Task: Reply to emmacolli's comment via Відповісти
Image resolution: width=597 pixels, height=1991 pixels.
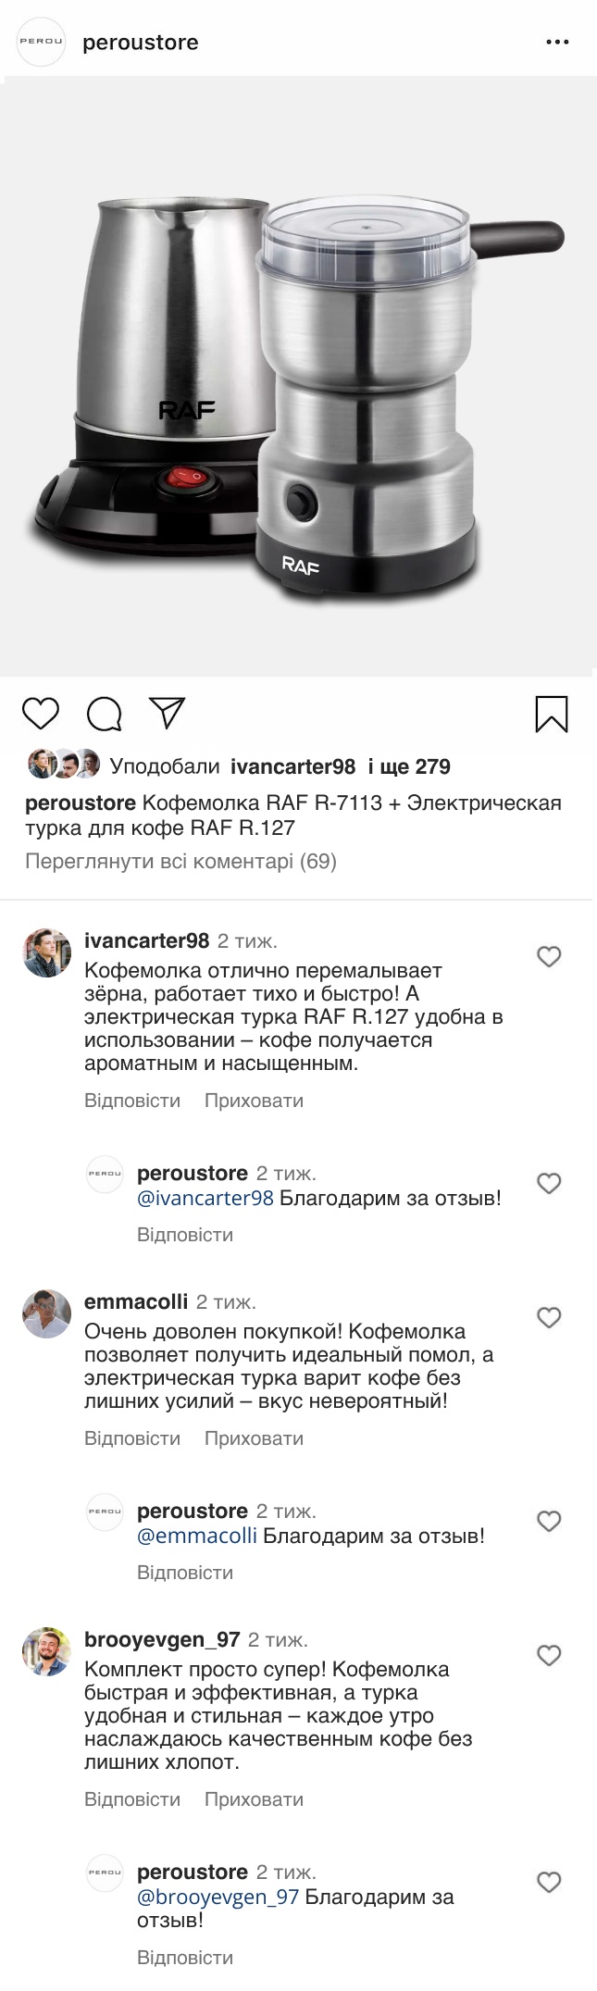Action: point(132,1438)
